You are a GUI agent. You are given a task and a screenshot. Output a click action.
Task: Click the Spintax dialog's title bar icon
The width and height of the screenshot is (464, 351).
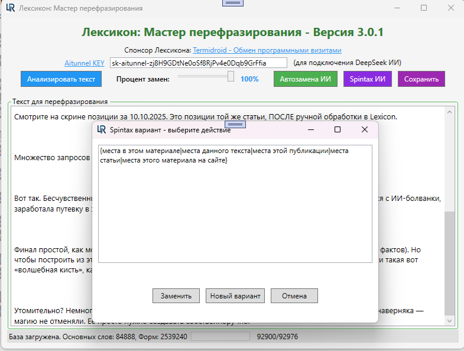[x=102, y=130]
